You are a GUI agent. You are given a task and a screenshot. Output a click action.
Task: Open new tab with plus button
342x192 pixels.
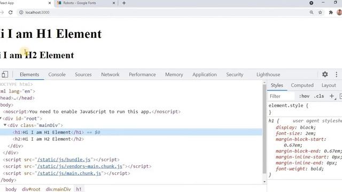pos(124,3)
